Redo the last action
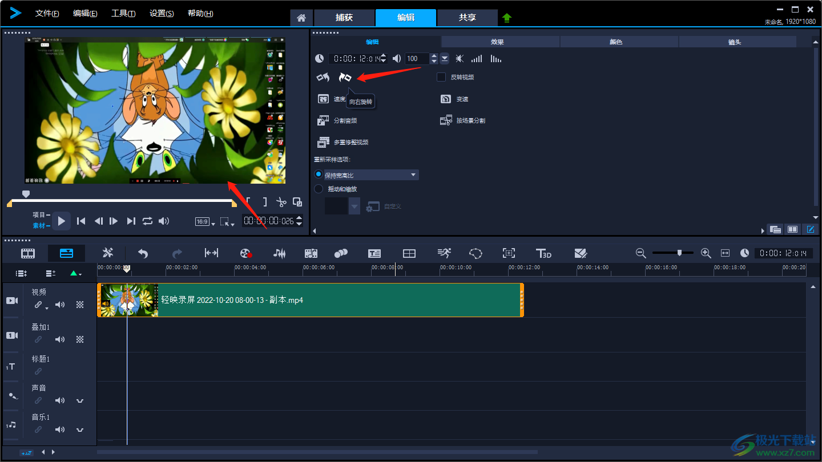This screenshot has width=822, height=462. 177,253
